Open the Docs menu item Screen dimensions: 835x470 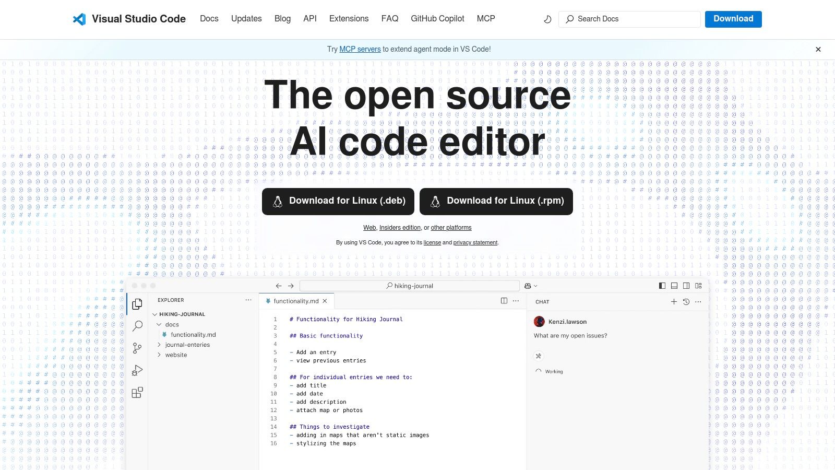[x=209, y=19]
